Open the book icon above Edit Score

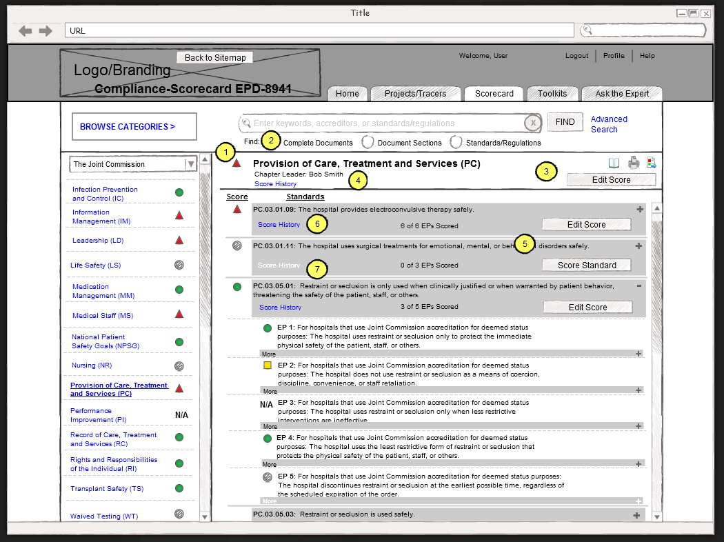(x=614, y=163)
